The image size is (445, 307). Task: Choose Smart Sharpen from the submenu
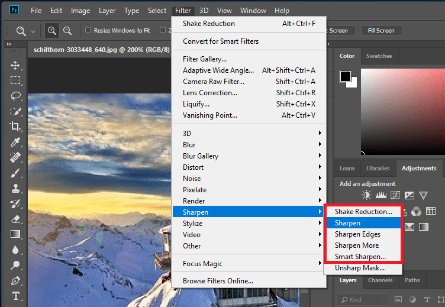pos(360,257)
